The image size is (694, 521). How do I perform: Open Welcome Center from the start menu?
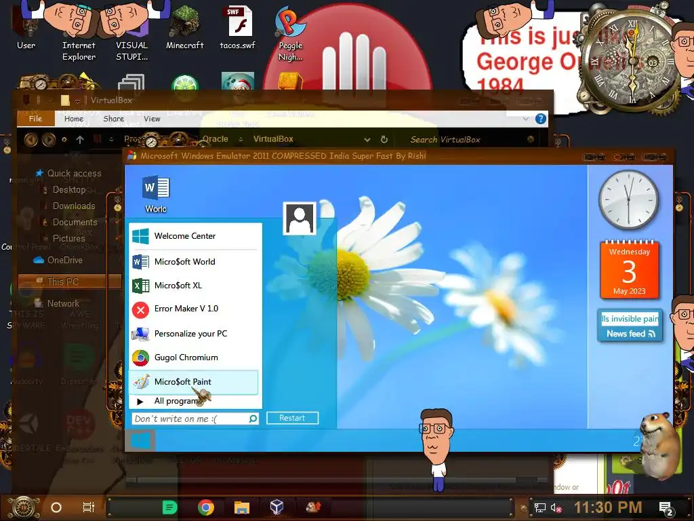click(194, 236)
